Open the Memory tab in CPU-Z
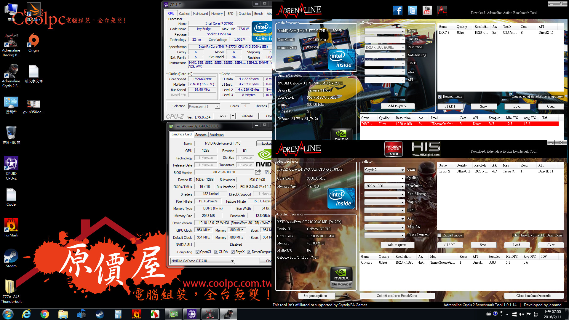 (x=217, y=14)
